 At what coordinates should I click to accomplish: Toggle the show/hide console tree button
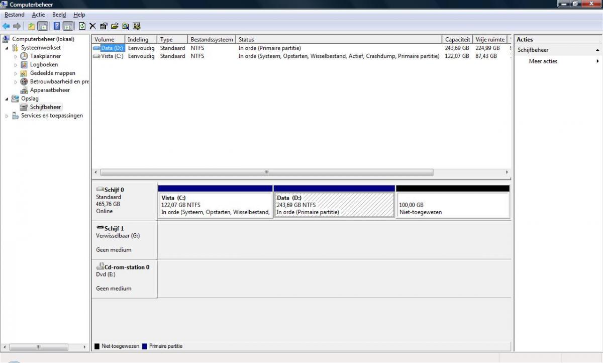pos(43,26)
